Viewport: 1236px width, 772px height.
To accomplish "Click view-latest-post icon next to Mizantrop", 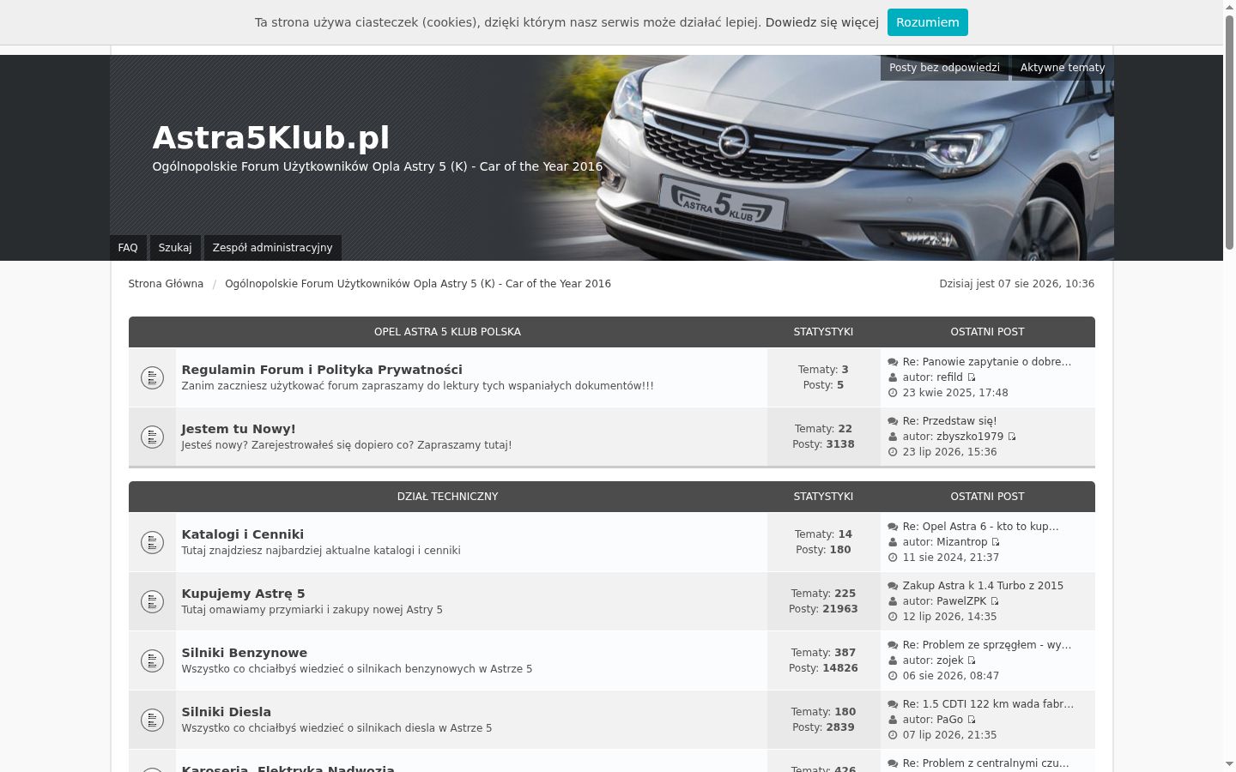I will point(996,542).
